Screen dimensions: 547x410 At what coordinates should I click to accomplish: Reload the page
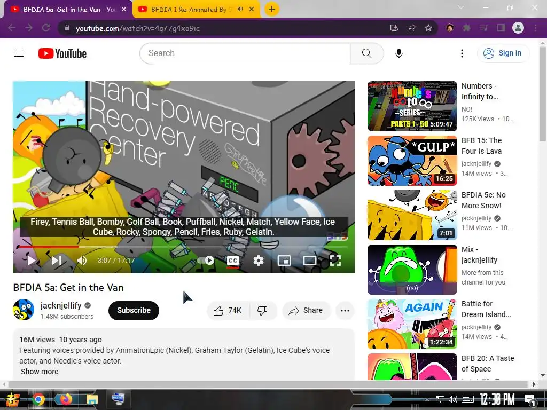[x=46, y=28]
